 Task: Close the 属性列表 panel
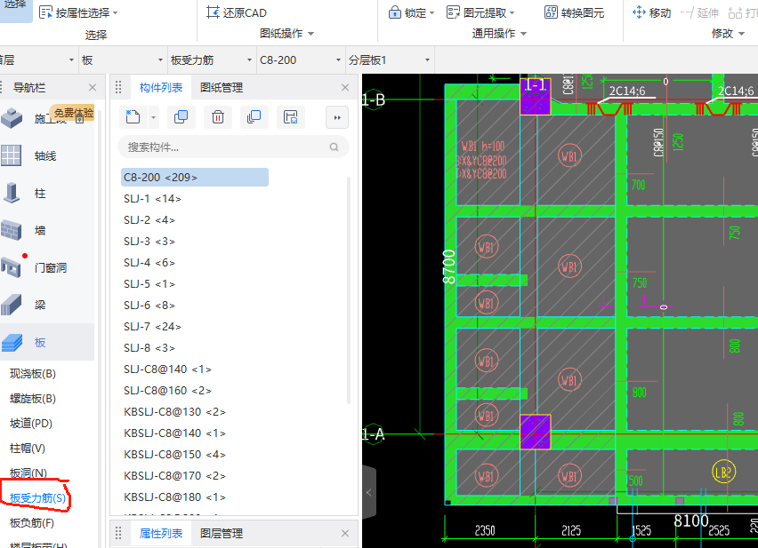click(x=344, y=533)
